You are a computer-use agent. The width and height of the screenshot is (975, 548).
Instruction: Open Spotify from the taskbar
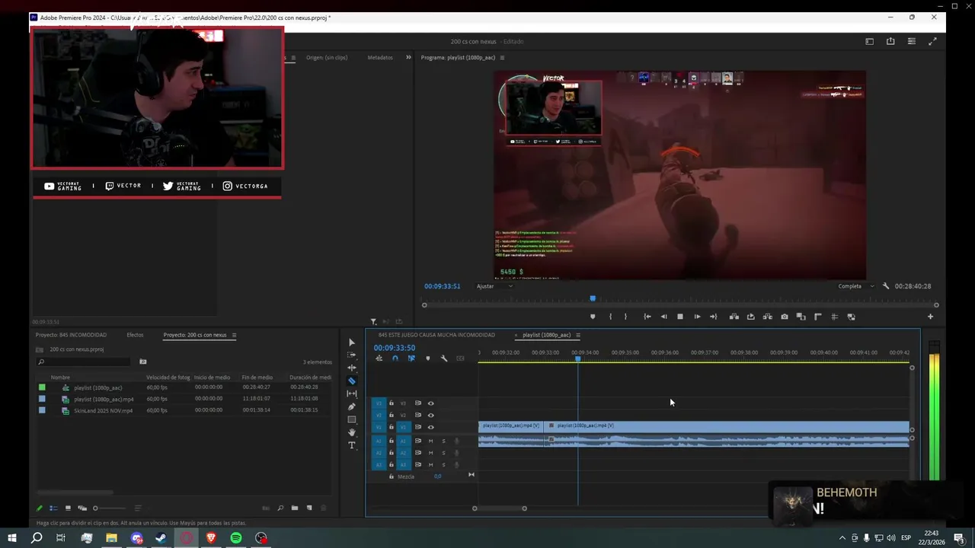[x=236, y=538]
